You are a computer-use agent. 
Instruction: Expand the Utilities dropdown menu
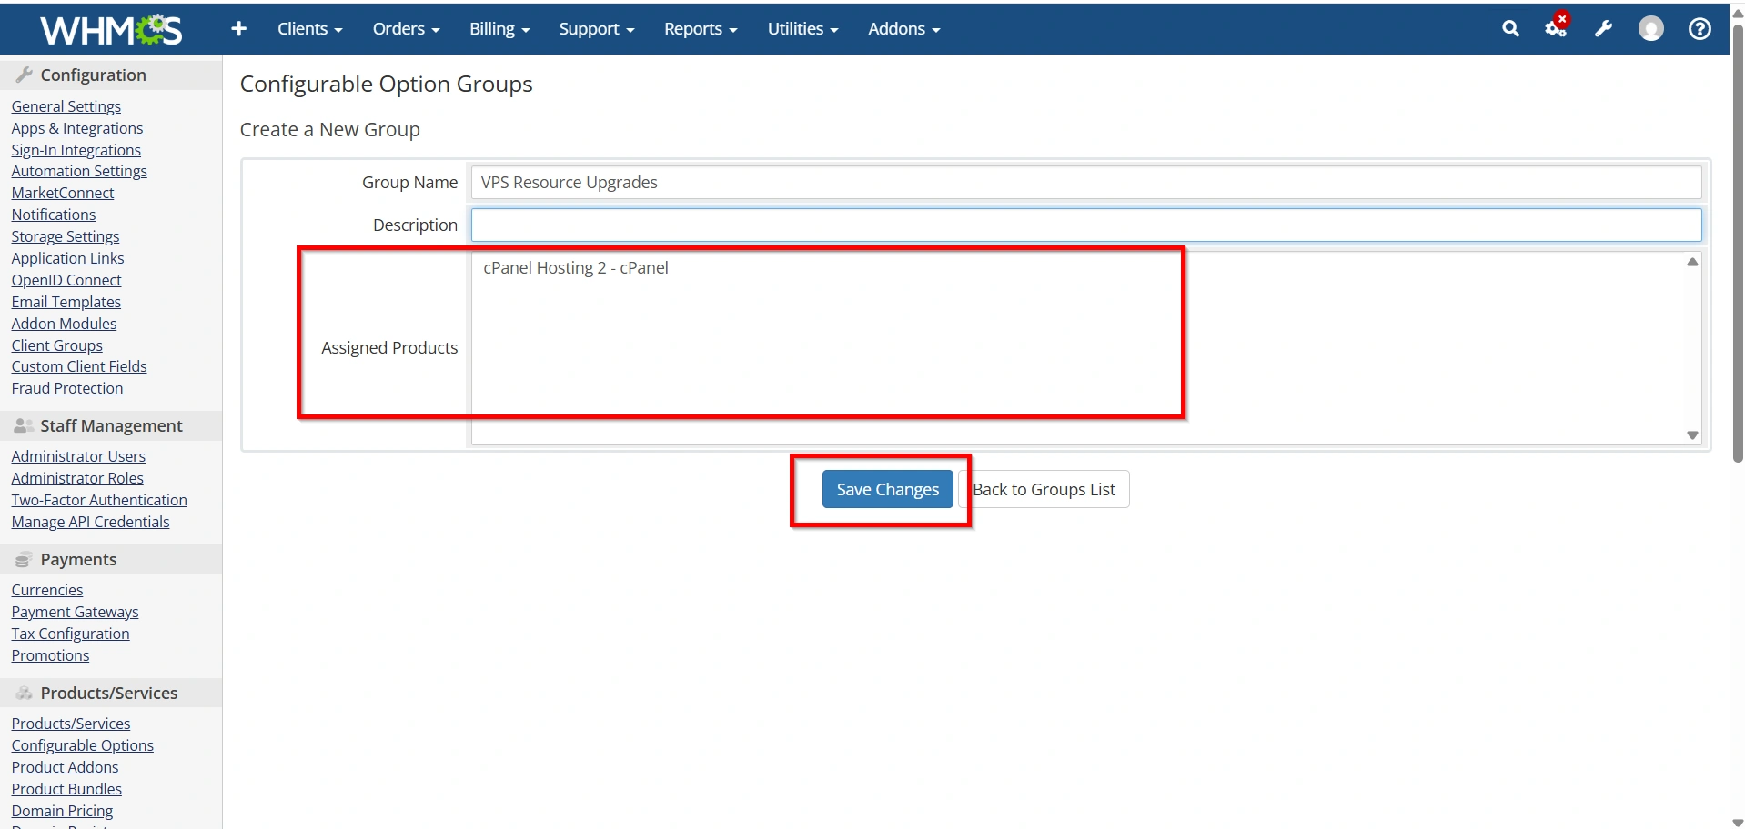point(802,29)
